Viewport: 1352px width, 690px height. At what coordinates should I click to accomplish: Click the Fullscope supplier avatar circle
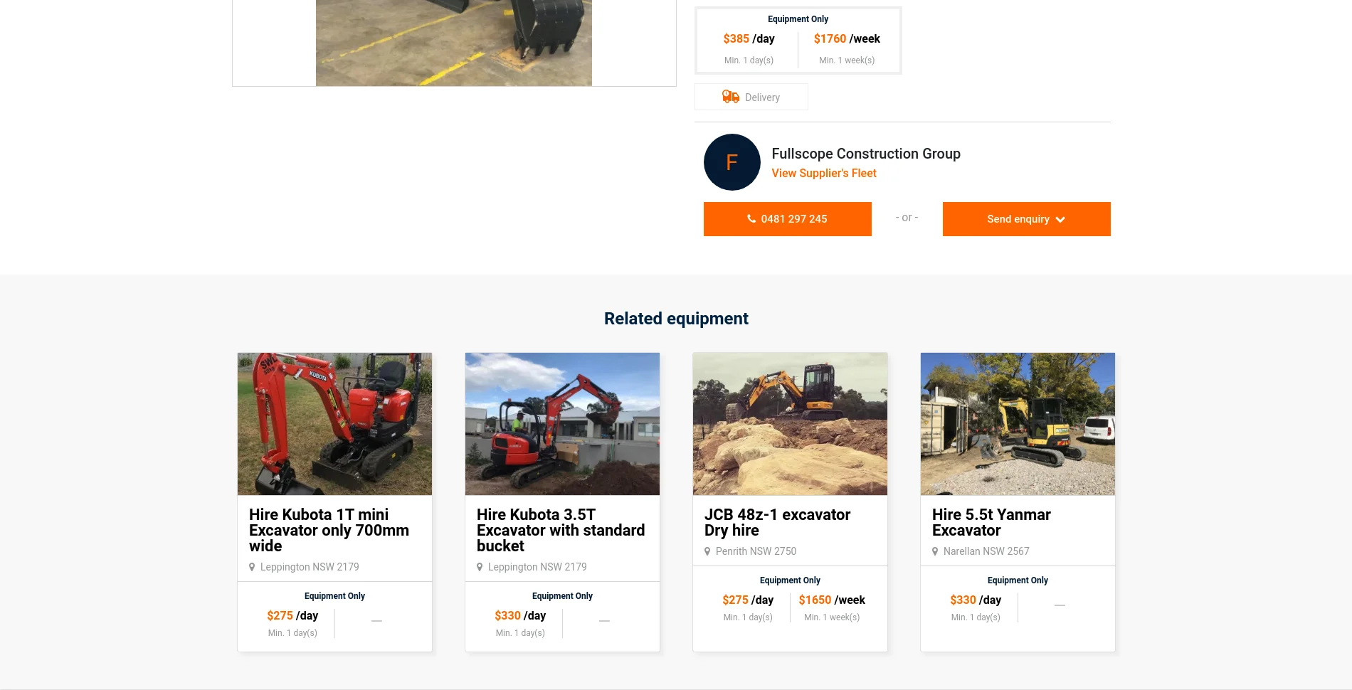(732, 162)
